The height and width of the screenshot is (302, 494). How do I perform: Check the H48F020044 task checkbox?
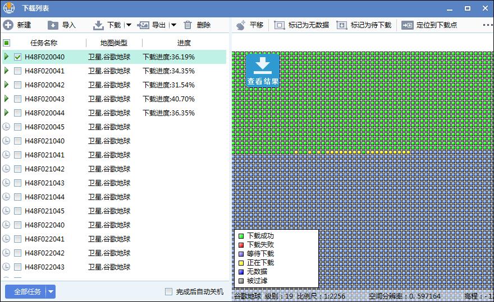(17, 113)
